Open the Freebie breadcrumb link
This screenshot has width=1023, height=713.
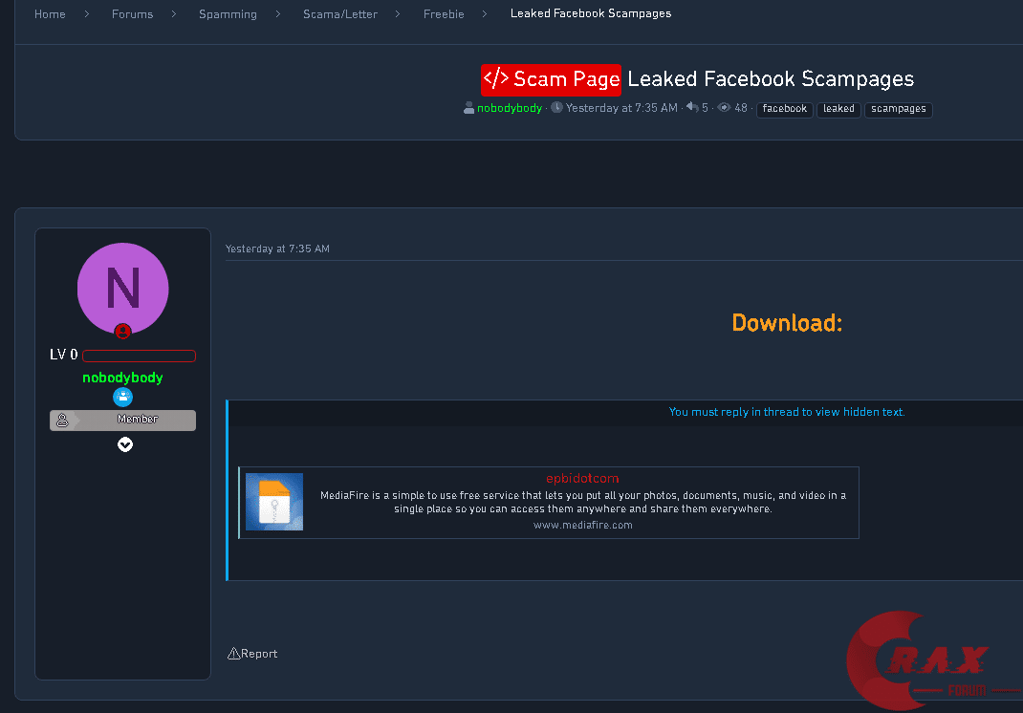[x=444, y=13]
